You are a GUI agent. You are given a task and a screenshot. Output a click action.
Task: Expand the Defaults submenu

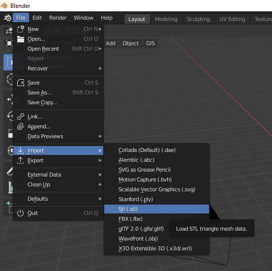pyautogui.click(x=59, y=199)
